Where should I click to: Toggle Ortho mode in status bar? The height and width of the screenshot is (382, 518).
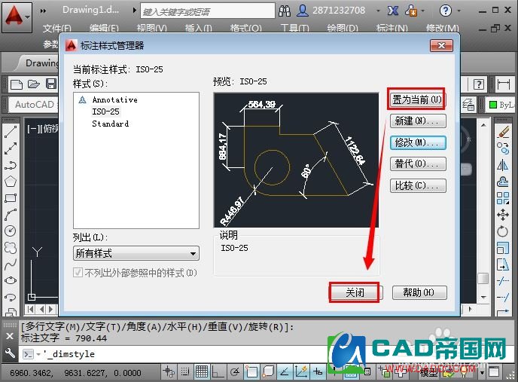click(x=218, y=372)
